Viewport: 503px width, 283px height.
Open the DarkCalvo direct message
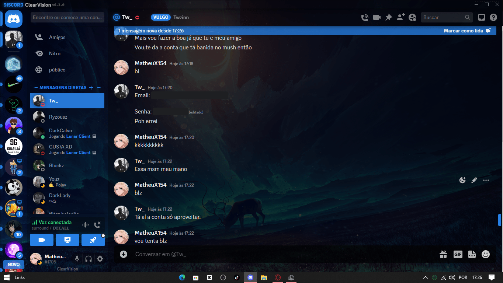click(x=67, y=133)
